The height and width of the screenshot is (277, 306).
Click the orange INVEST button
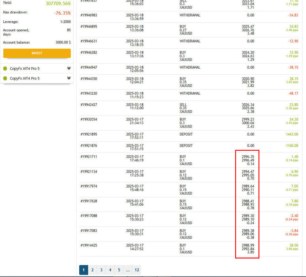(37, 53)
